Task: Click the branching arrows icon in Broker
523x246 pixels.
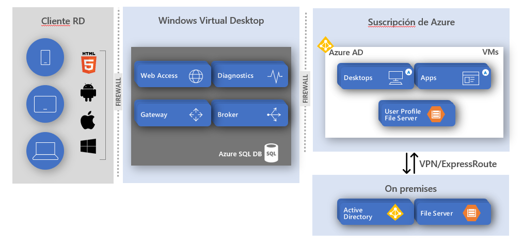Action: point(274,114)
